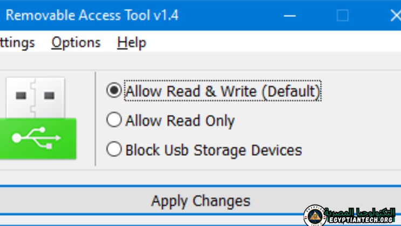Click the vertical divider beside the USB icon
The image size is (401, 226).
[96, 118]
